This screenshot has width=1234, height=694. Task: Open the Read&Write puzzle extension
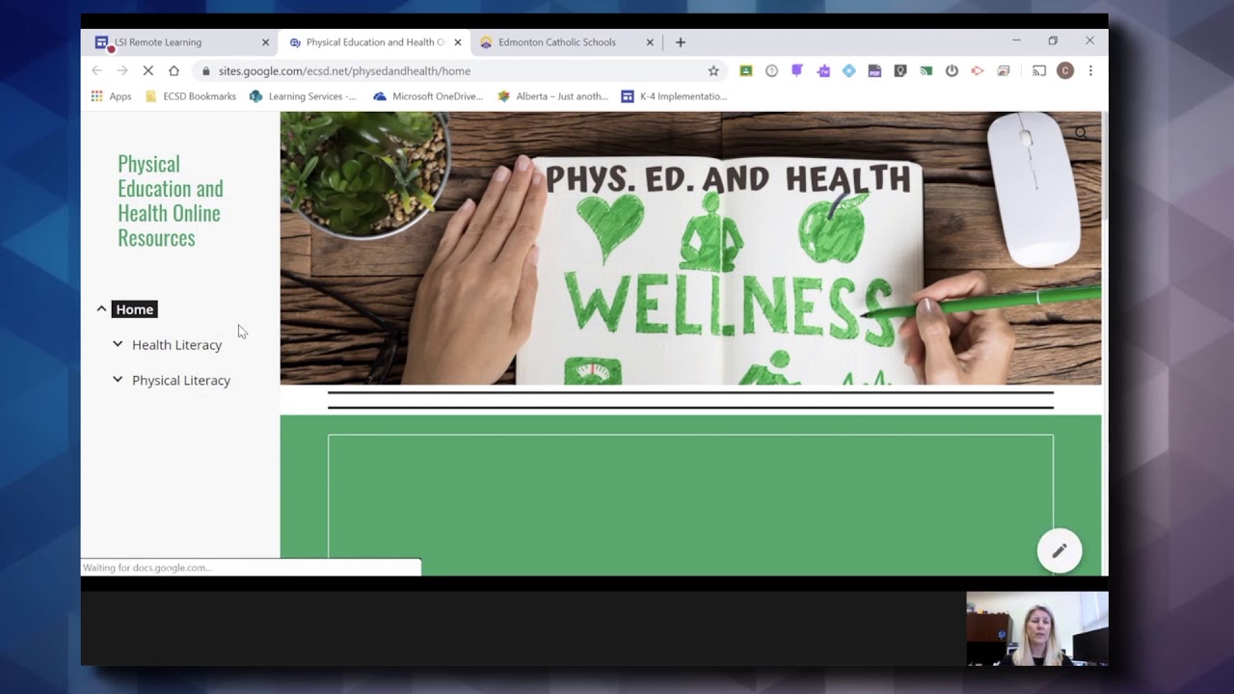[x=823, y=70]
